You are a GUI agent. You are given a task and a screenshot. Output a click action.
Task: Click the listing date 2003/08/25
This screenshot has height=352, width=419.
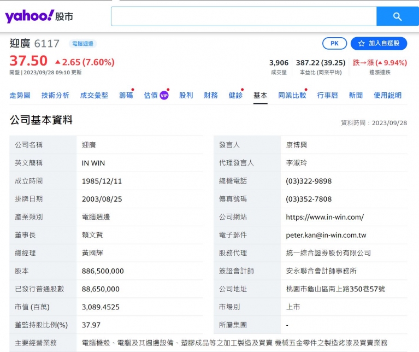pos(102,199)
